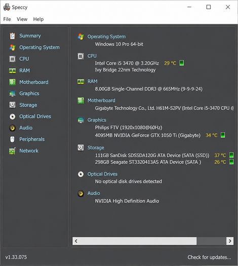This screenshot has width=238, height=266.
Task: Click the Motherboard icon in summary panel
Action: click(81, 101)
